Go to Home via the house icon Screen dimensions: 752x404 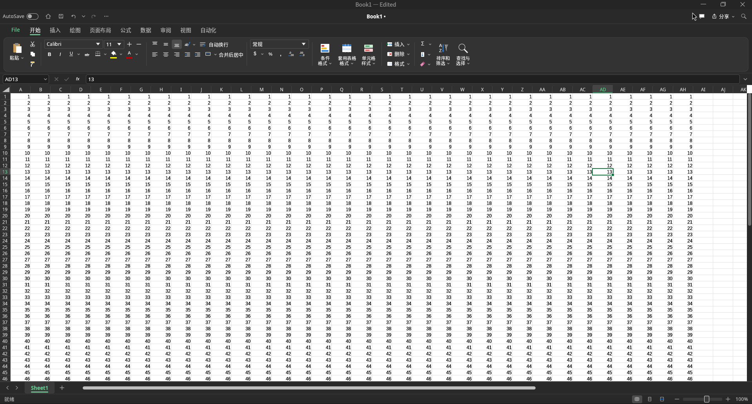(x=48, y=16)
